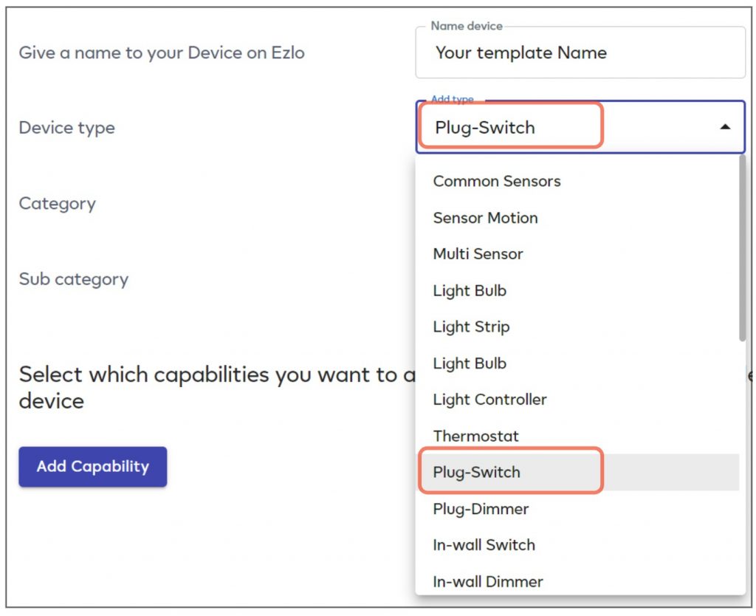
Task: Choose Light Controller from the options
Action: coord(489,399)
